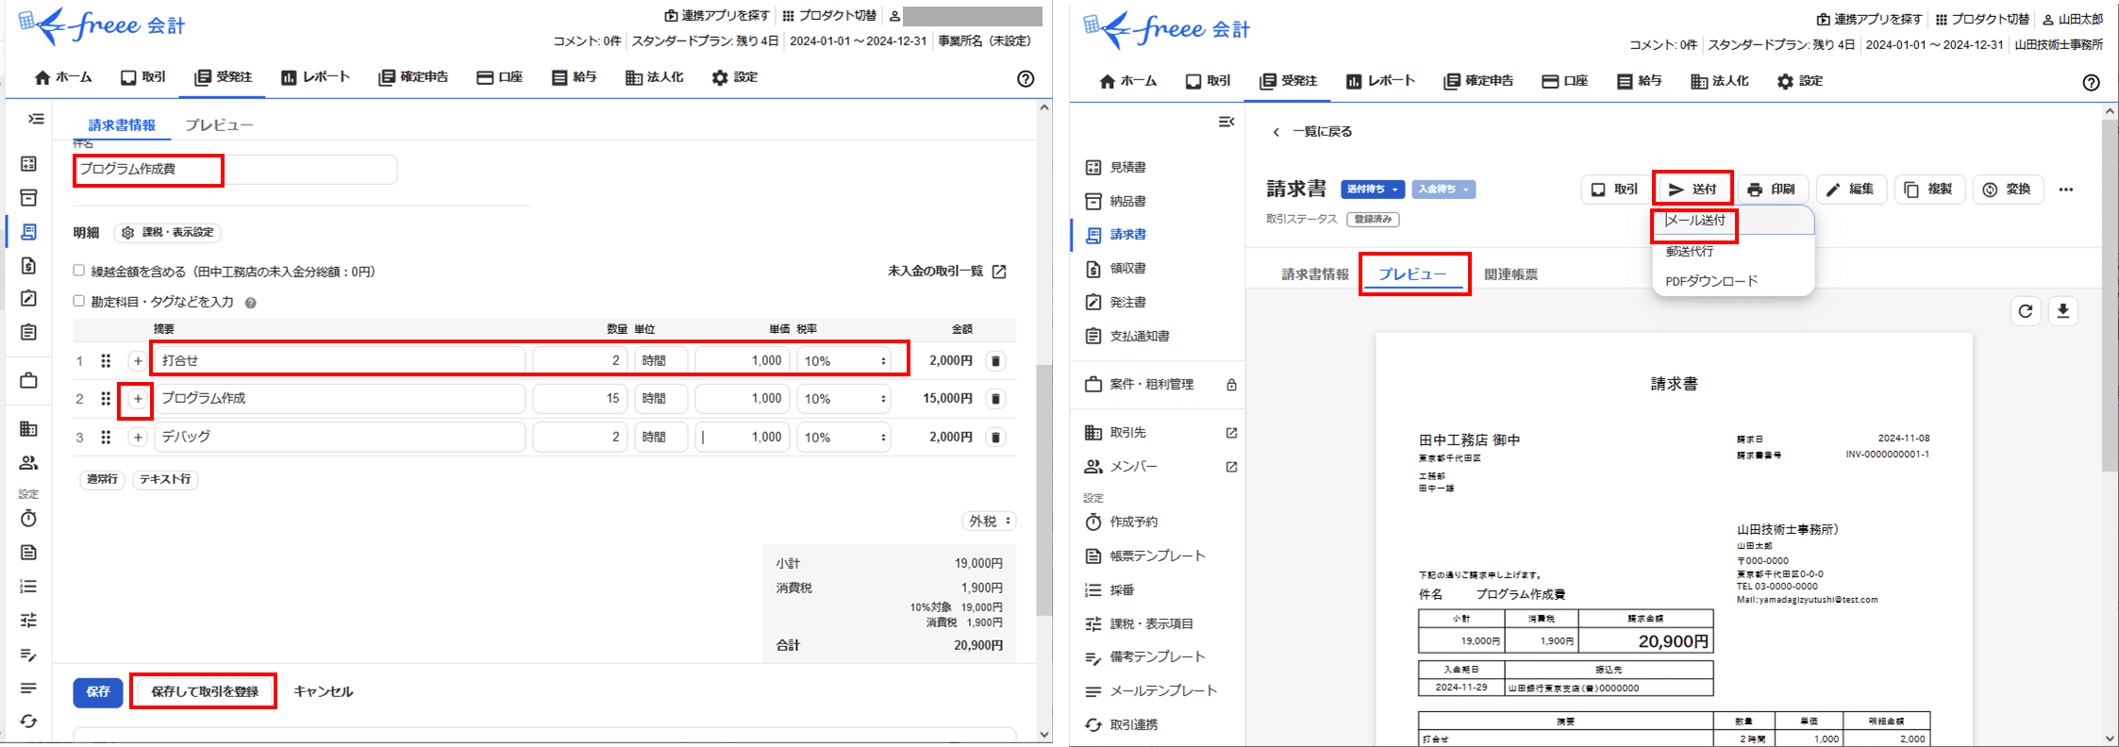The image size is (2119, 747).
Task: Select PDFダウンロード from the dropdown menu
Action: (1733, 281)
